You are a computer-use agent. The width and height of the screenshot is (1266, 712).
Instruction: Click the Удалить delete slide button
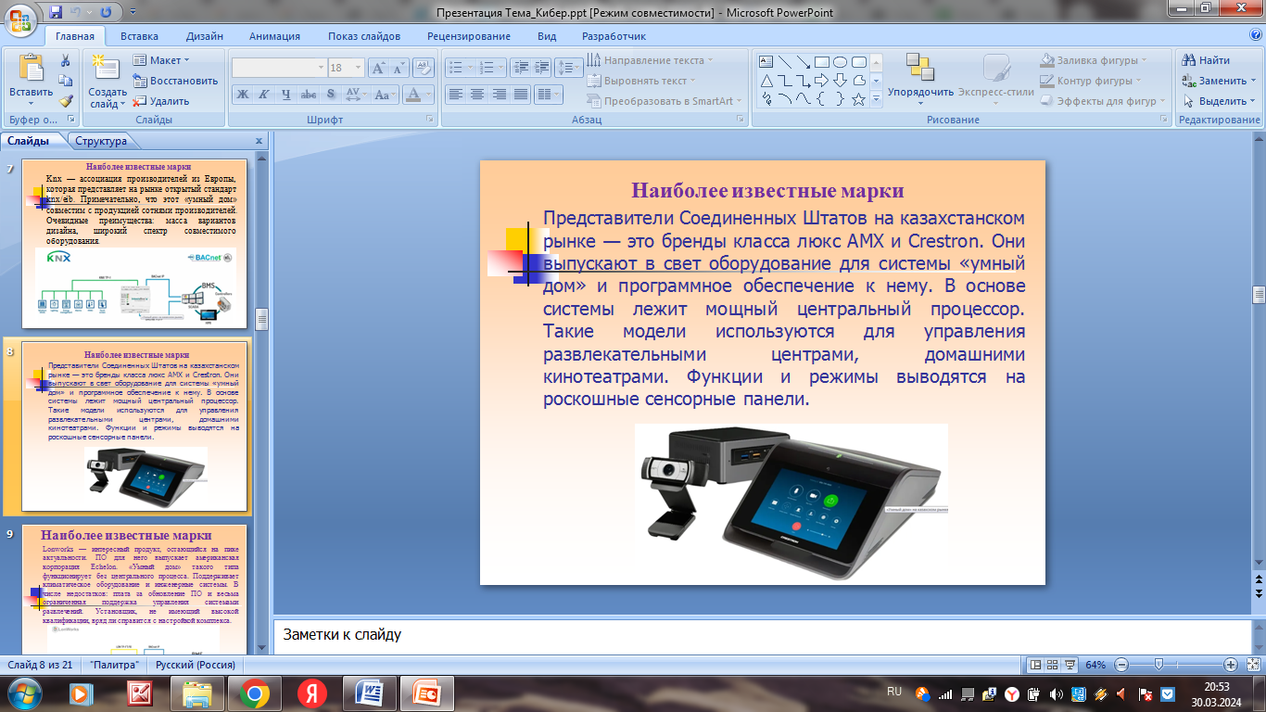(x=161, y=101)
